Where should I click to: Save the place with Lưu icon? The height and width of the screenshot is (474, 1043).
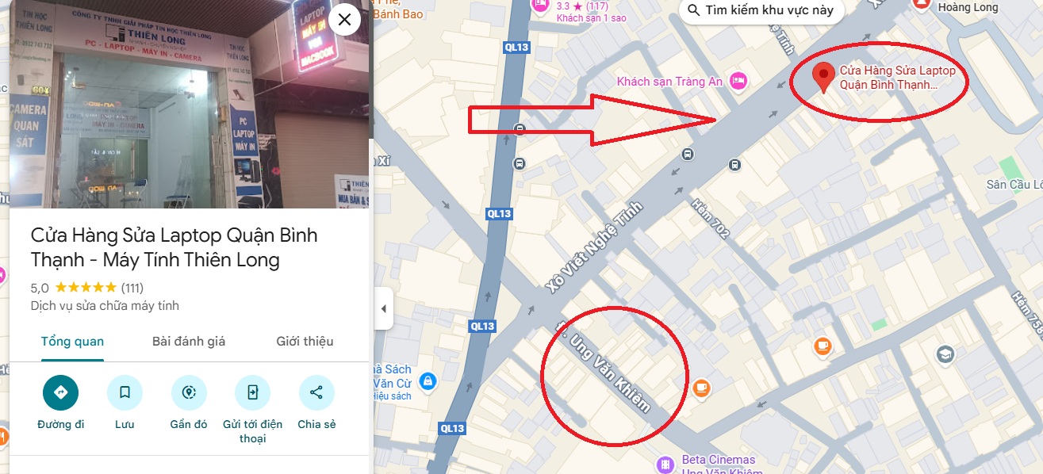point(125,392)
